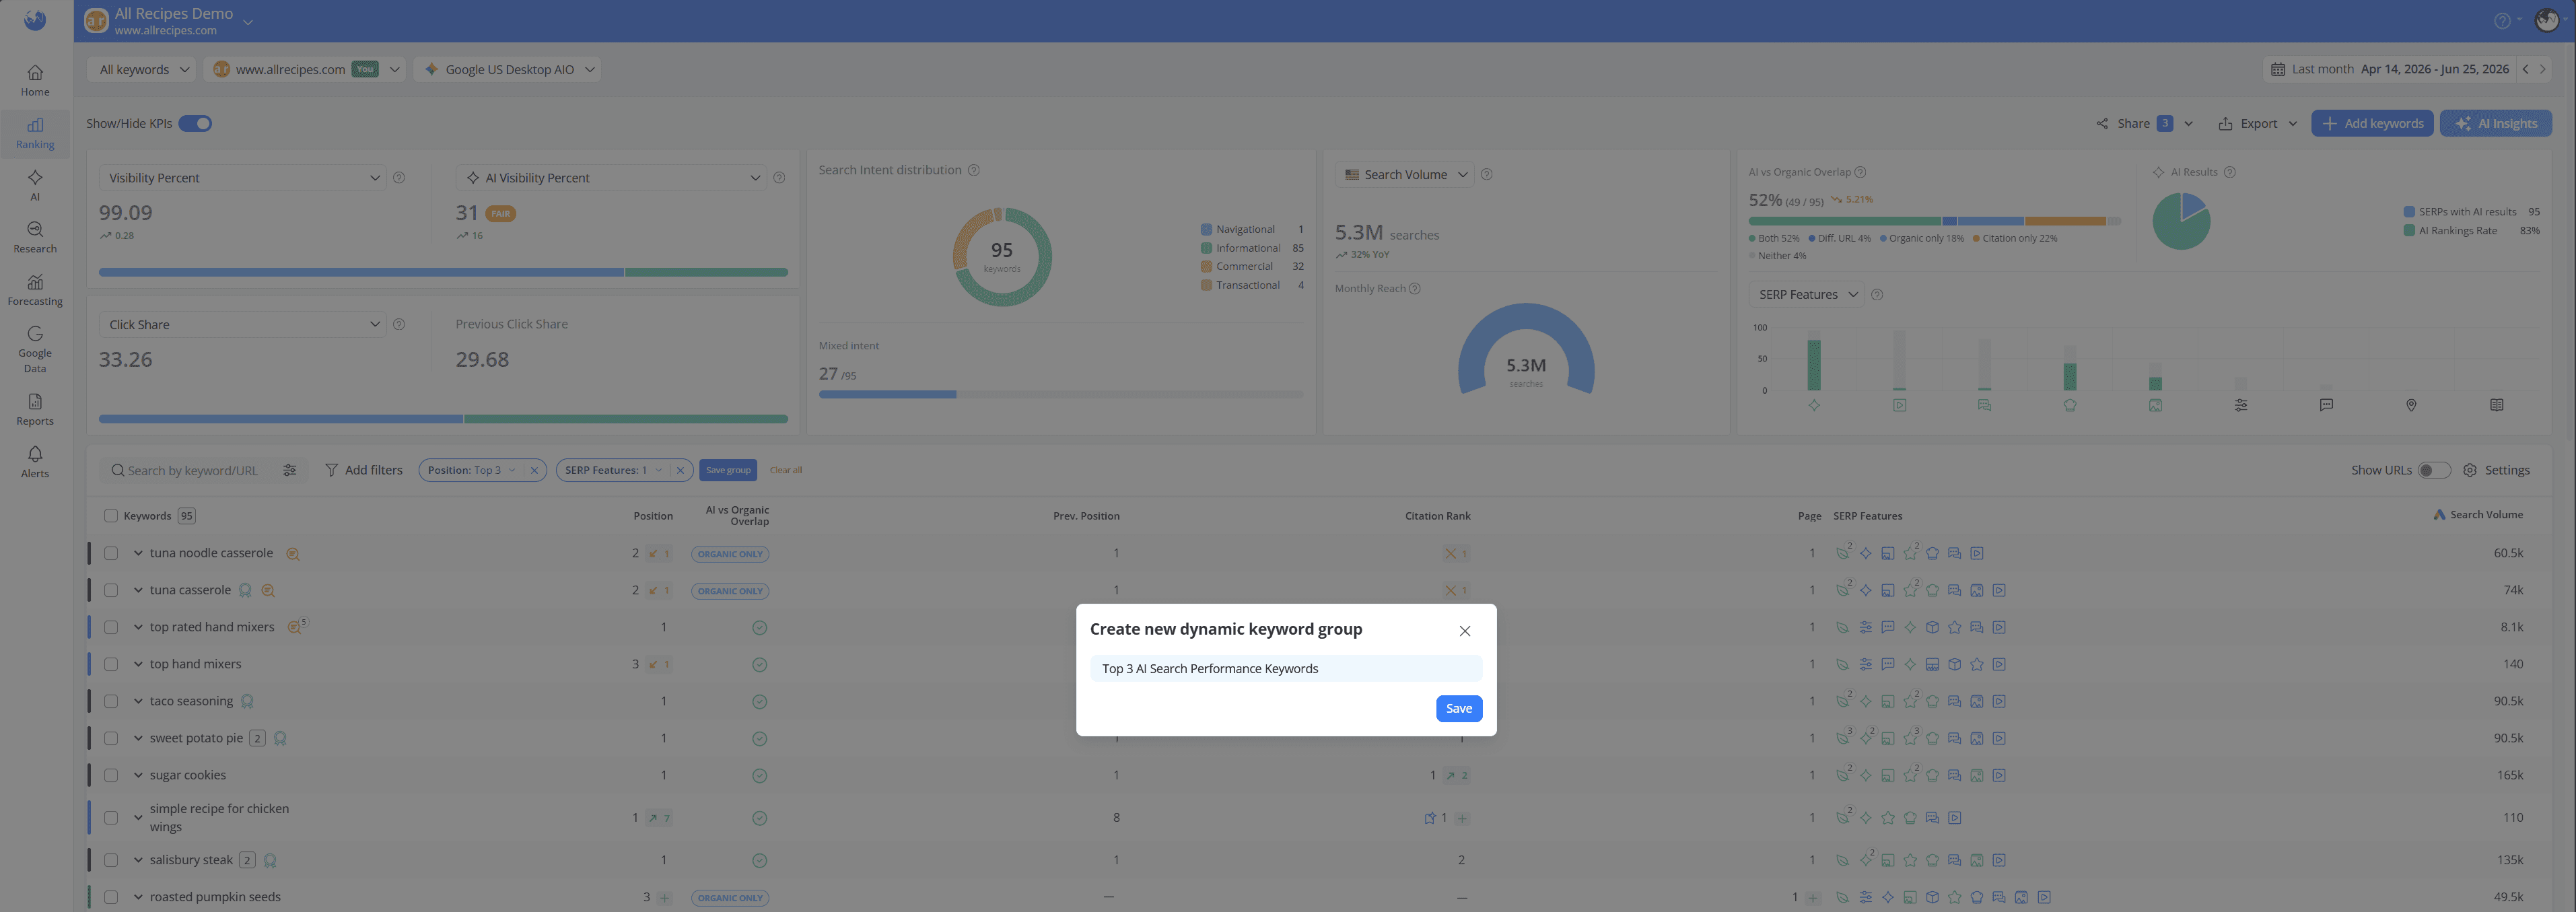Open the Ranking section in sidebar
The width and height of the screenshot is (2576, 912).
pos(35,133)
